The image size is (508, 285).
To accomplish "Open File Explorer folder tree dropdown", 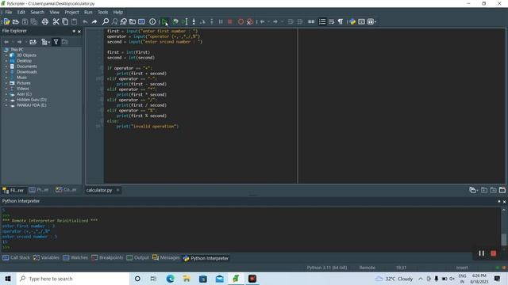I will (x=45, y=42).
